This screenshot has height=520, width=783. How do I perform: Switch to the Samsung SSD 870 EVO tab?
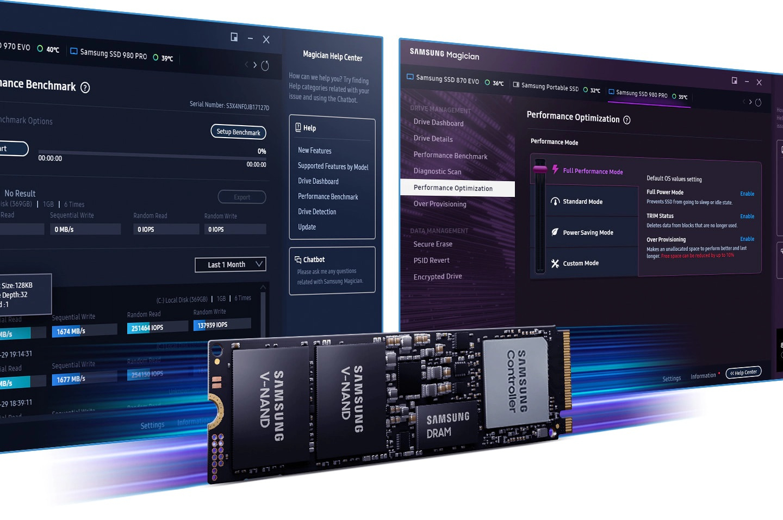point(443,79)
